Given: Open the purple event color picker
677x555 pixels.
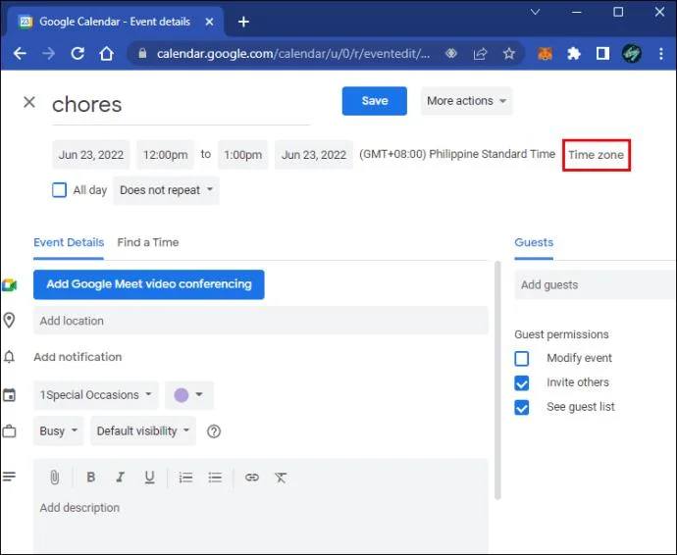Looking at the screenshot, I should (188, 395).
